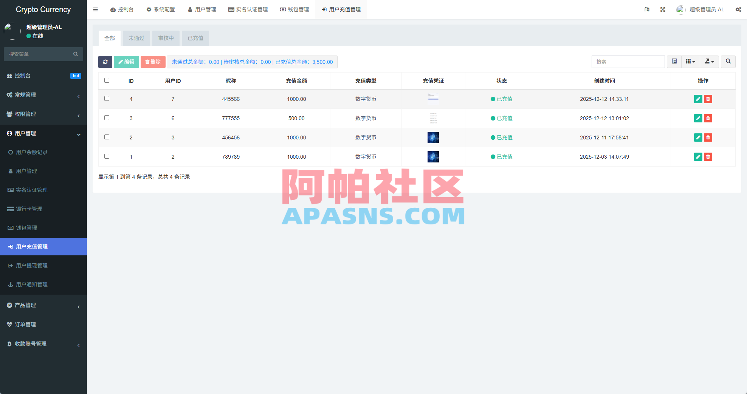747x394 pixels.
Task: Toggle select-all checkbox in table header
Action: tap(107, 80)
